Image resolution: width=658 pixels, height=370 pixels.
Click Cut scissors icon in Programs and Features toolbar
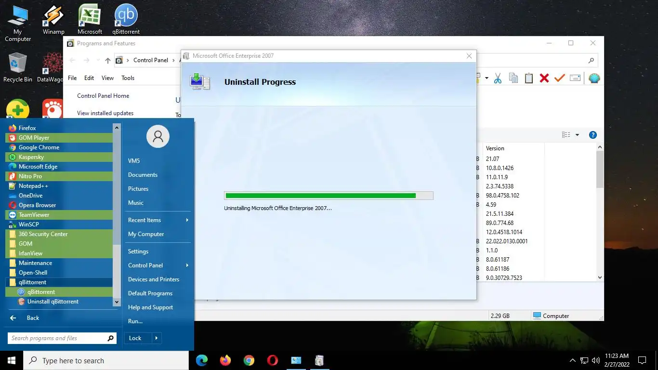coord(498,78)
